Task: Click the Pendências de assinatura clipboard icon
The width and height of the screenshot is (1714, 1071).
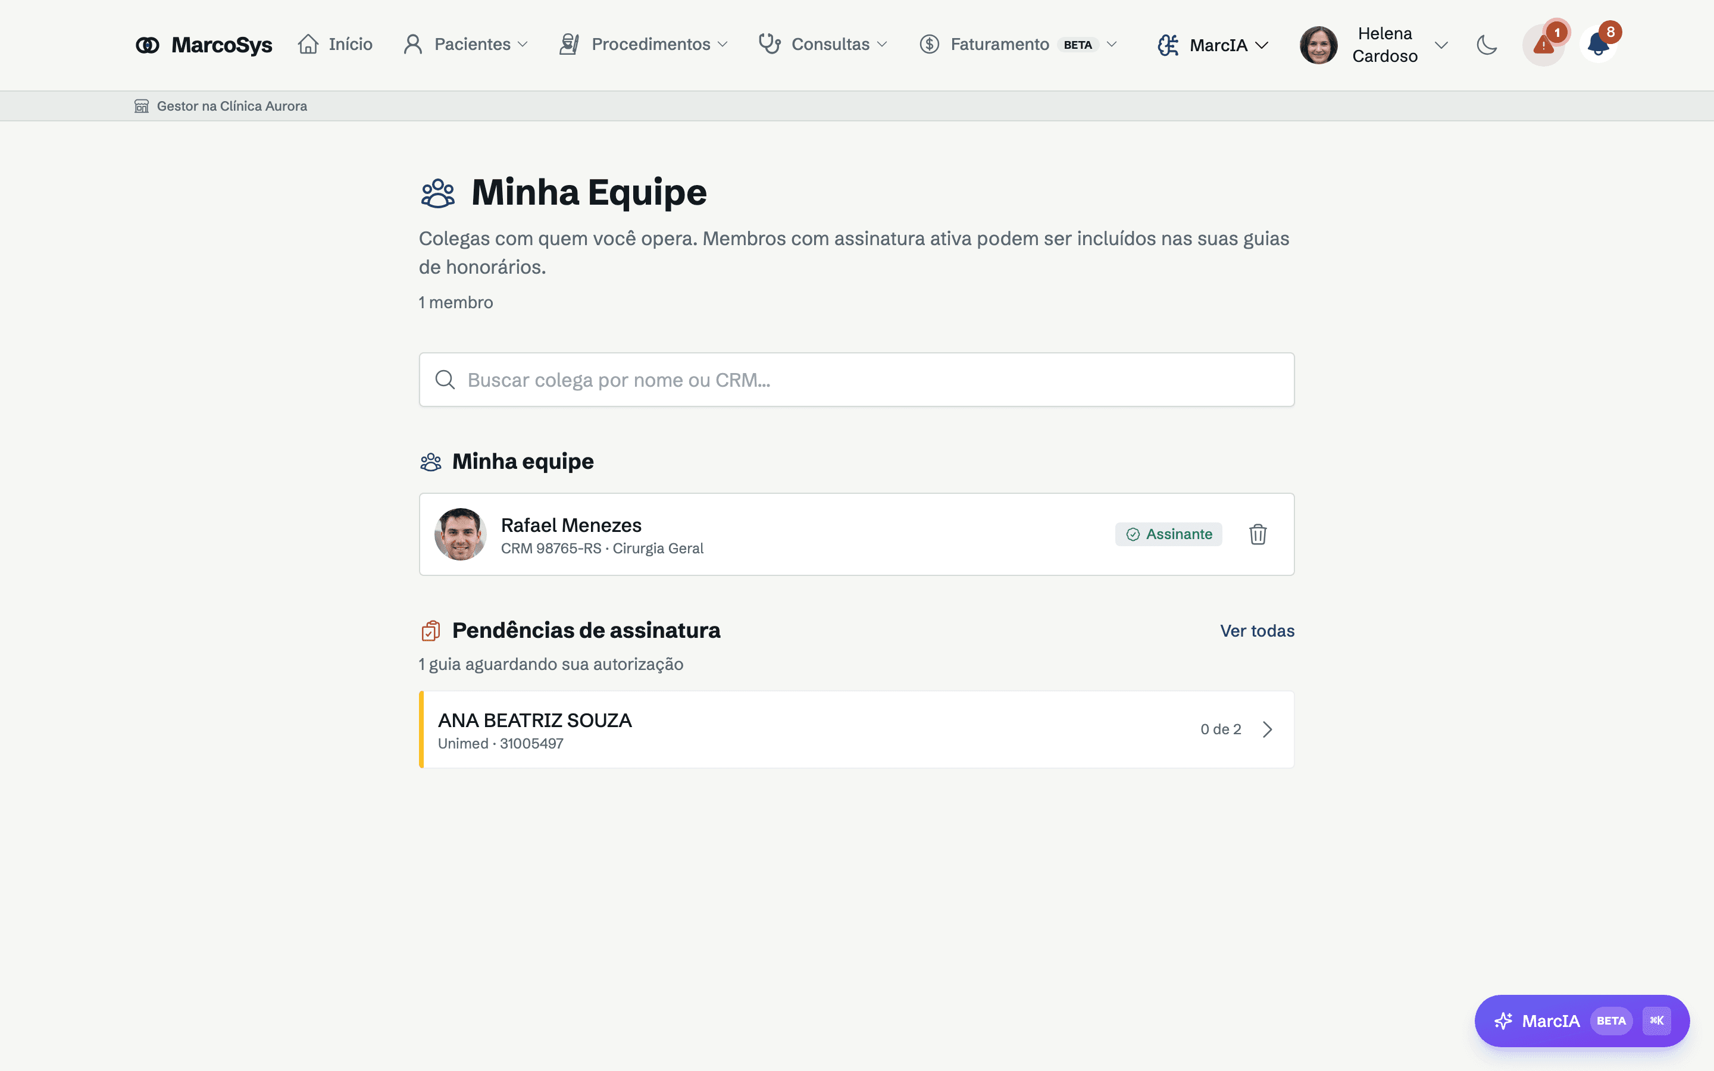Action: (x=431, y=631)
